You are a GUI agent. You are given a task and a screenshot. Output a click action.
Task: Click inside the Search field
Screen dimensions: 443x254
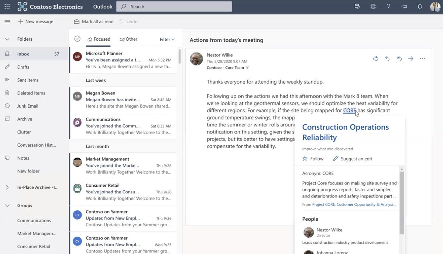pos(174,6)
